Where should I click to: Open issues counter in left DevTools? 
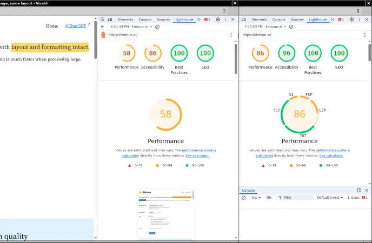(x=207, y=19)
